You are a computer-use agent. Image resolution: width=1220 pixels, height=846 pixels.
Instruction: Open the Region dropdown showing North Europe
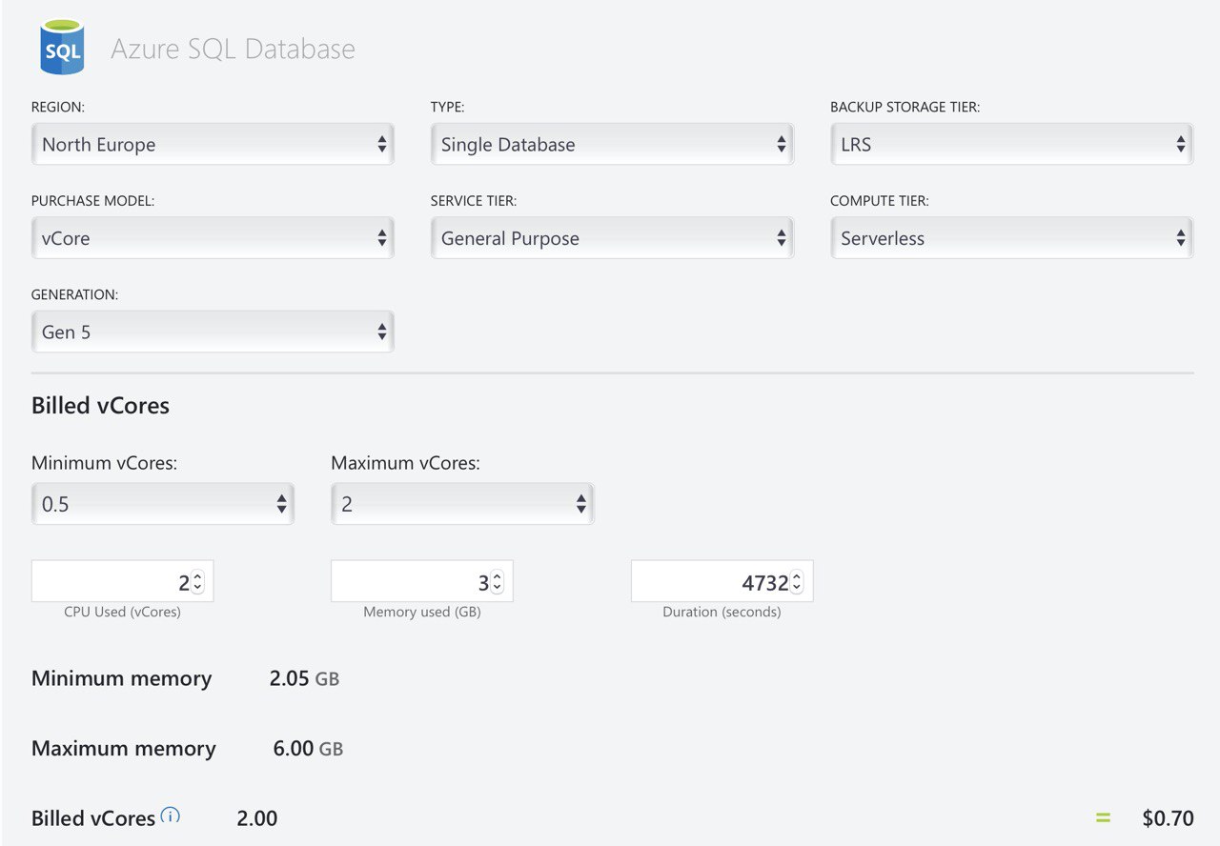[213, 144]
